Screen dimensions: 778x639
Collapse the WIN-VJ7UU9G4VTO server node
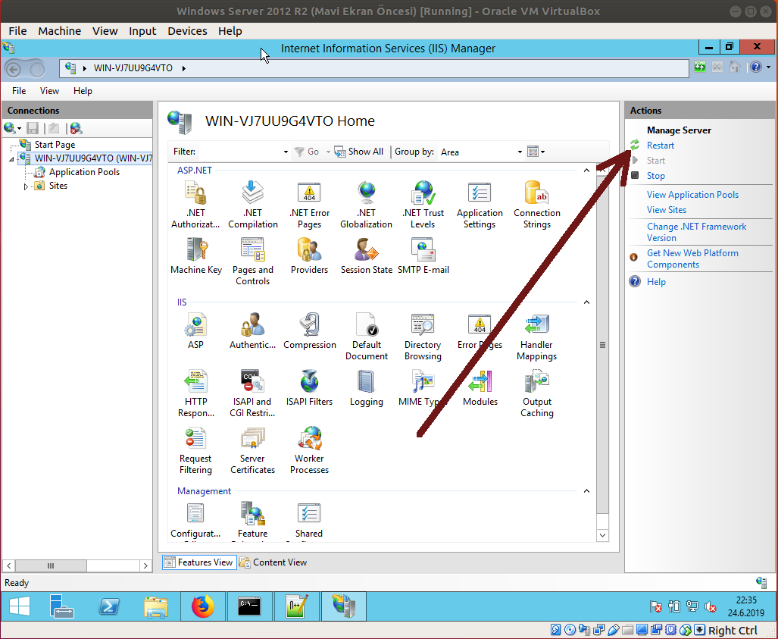pos(11,159)
